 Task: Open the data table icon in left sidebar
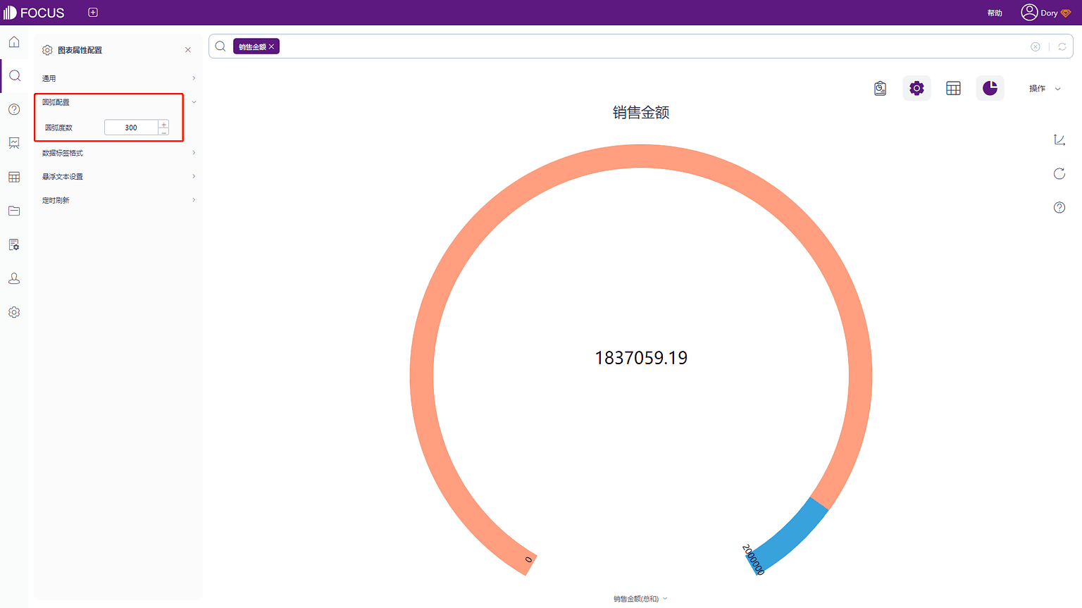14,177
